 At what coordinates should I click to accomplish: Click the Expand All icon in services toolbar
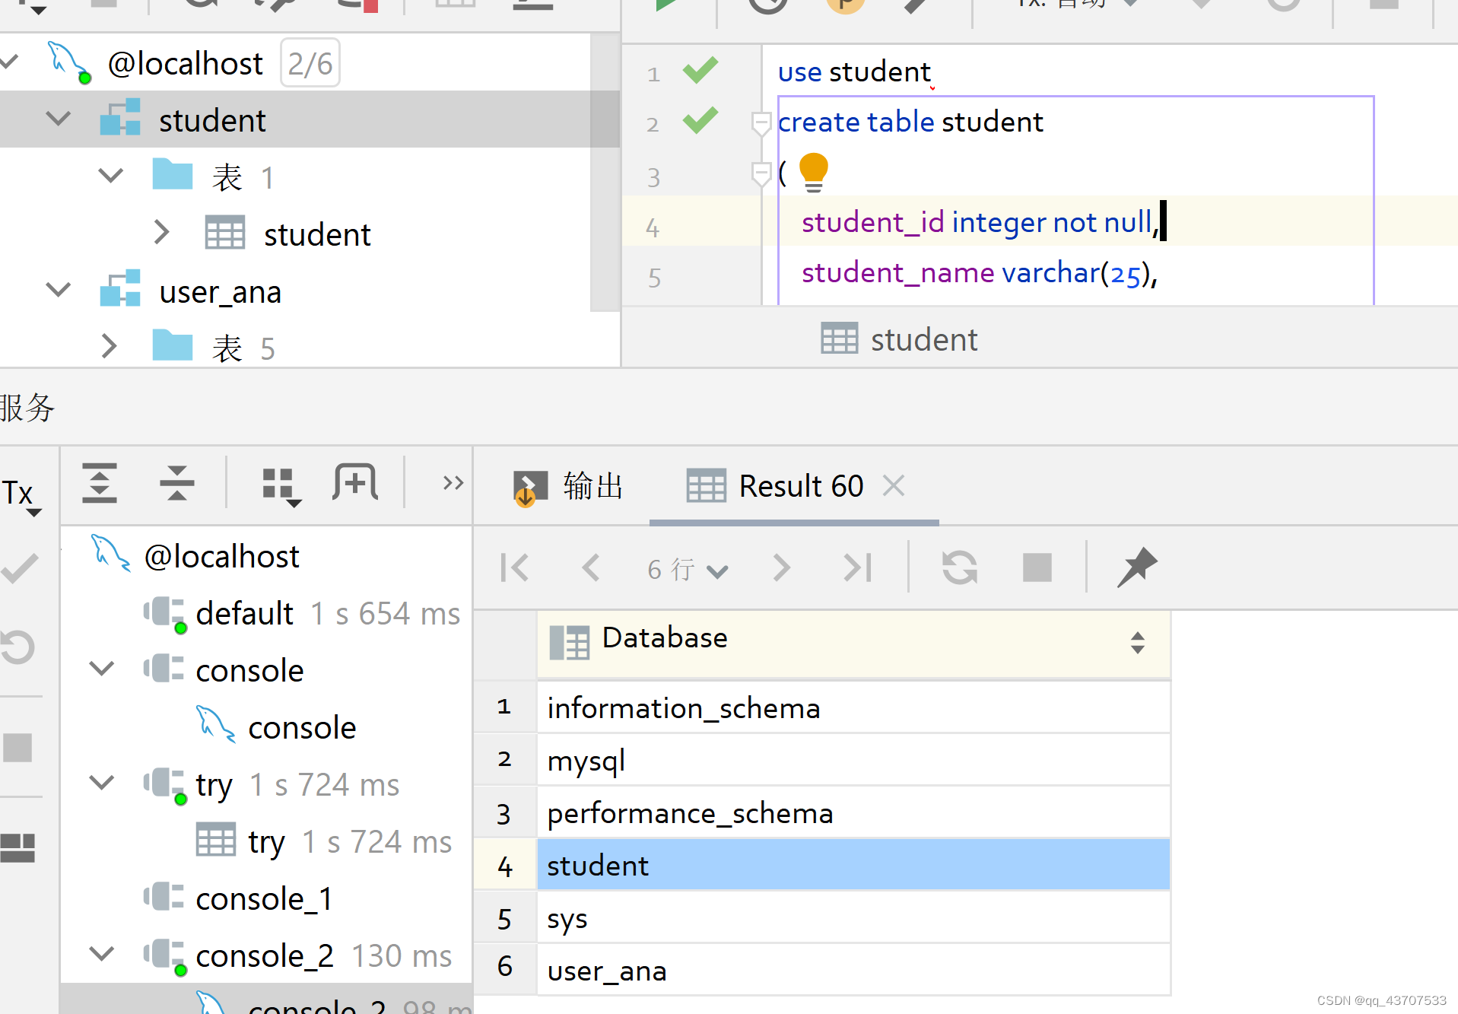[100, 483]
